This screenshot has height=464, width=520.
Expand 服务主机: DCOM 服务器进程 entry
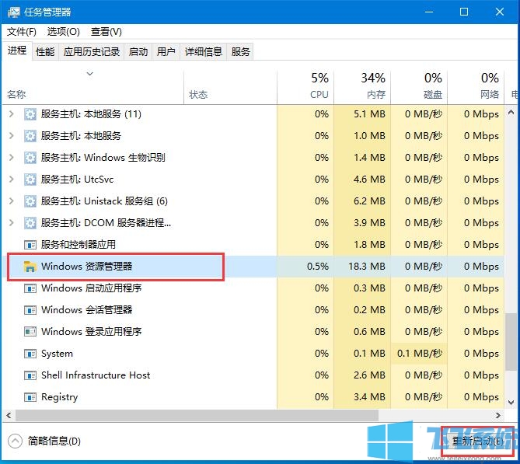pos(11,223)
